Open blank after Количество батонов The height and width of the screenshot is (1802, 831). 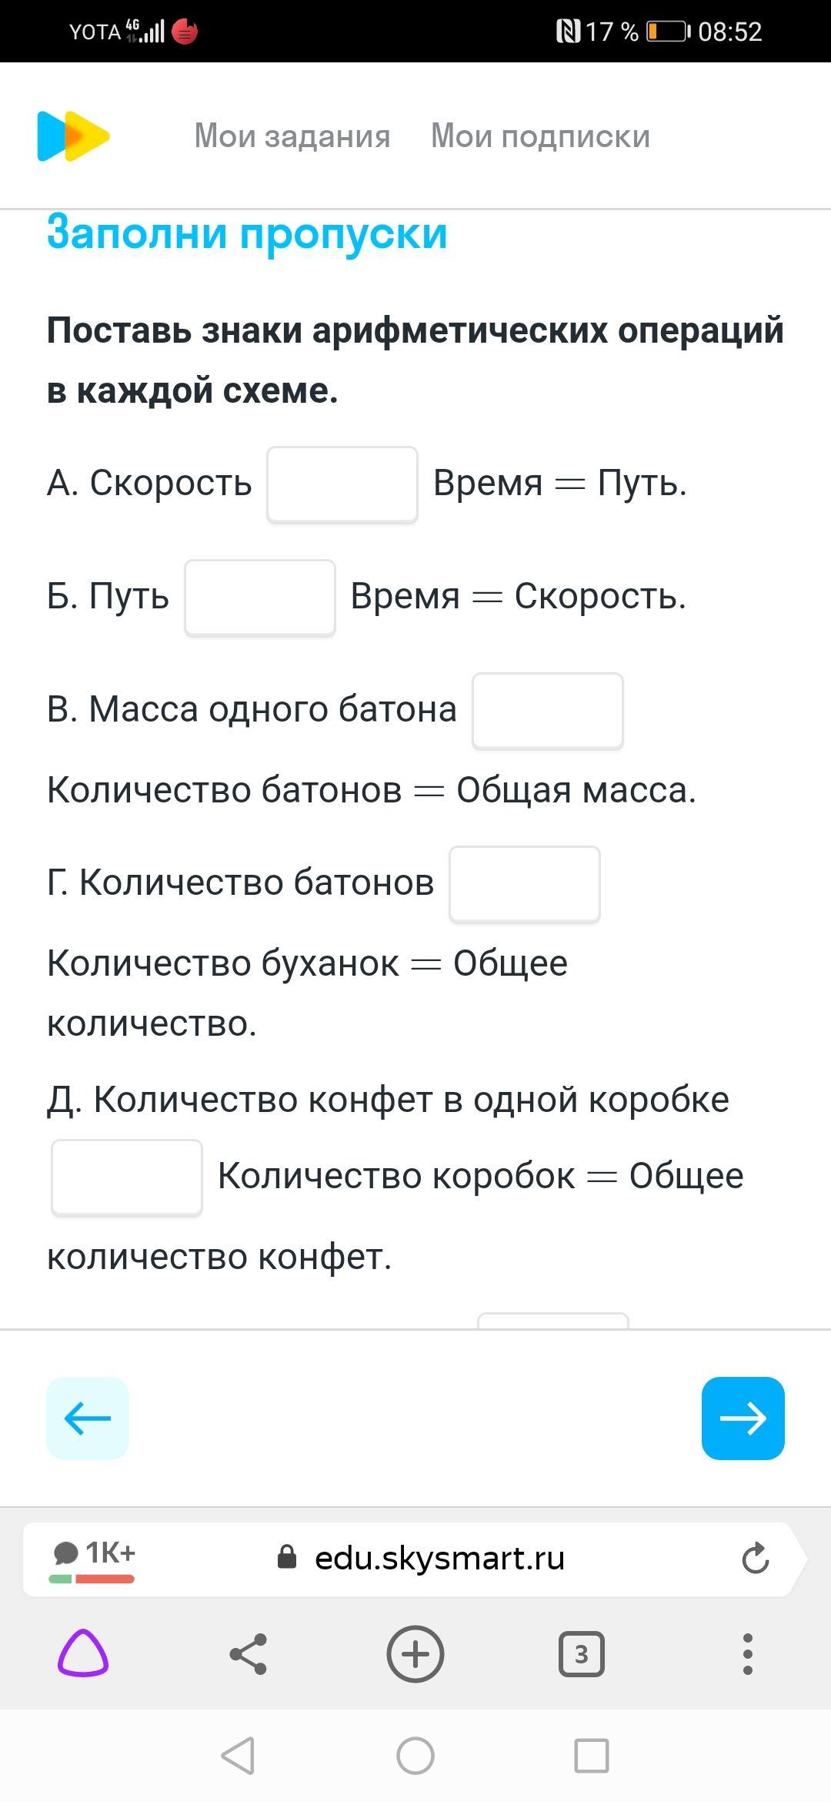click(524, 884)
